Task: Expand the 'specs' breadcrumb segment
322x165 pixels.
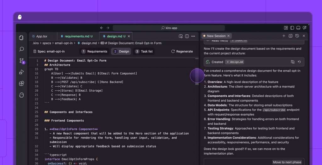Action: pos(47,43)
